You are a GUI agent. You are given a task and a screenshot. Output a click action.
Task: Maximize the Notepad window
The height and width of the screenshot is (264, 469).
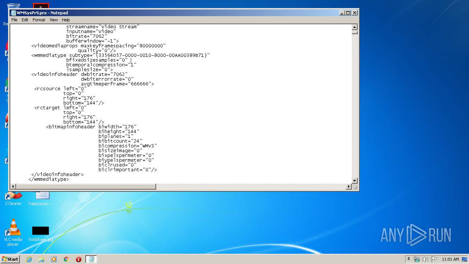348,13
